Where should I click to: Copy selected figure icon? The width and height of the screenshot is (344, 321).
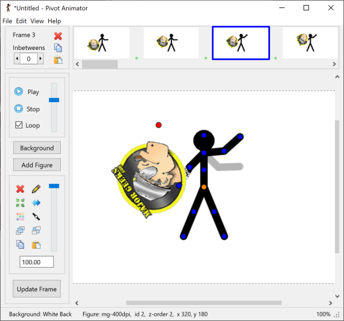tap(20, 244)
